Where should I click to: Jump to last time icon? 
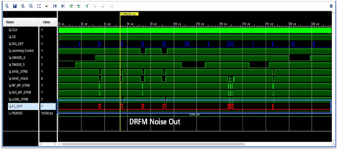pyautogui.click(x=63, y=6)
